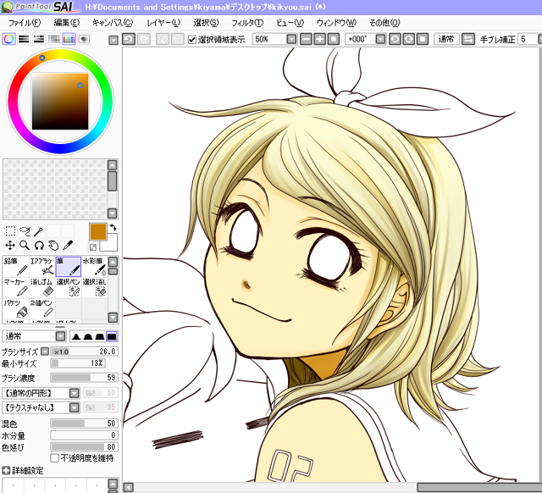Screen dimensions: 542x493
Task: Select the 水彩筆 watercolor brush tool
Action: click(x=95, y=266)
